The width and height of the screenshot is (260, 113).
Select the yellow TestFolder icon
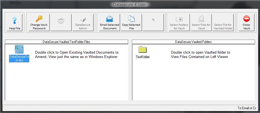pyautogui.click(x=143, y=50)
